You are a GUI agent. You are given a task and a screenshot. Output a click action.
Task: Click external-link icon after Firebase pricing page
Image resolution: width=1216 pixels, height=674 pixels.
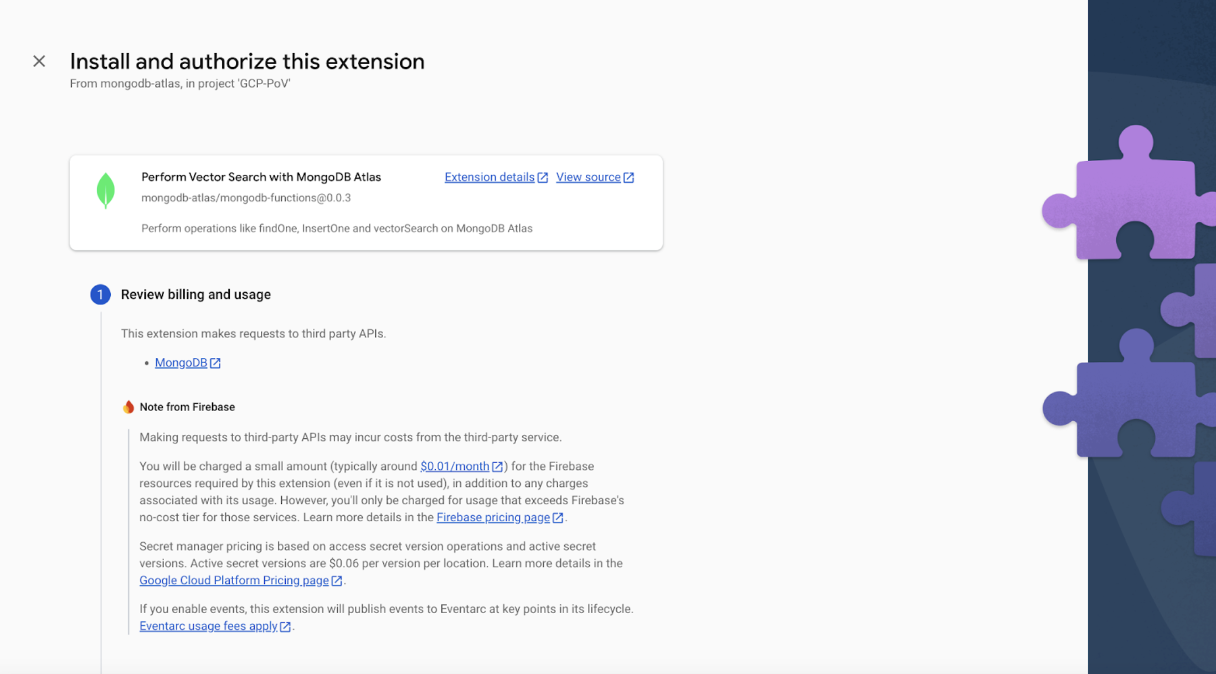click(x=558, y=517)
